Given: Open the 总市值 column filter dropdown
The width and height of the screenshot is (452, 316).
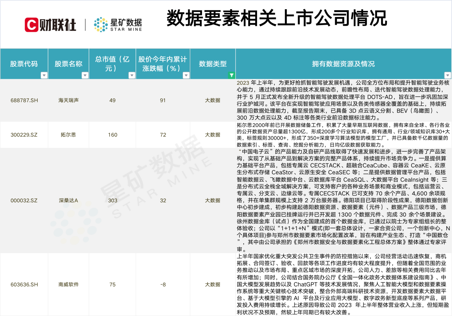Looking at the screenshot, I should coord(132,75).
